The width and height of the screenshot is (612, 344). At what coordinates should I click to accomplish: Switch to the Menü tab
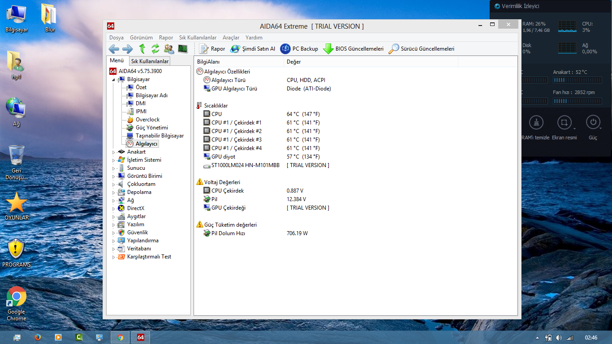(x=116, y=60)
